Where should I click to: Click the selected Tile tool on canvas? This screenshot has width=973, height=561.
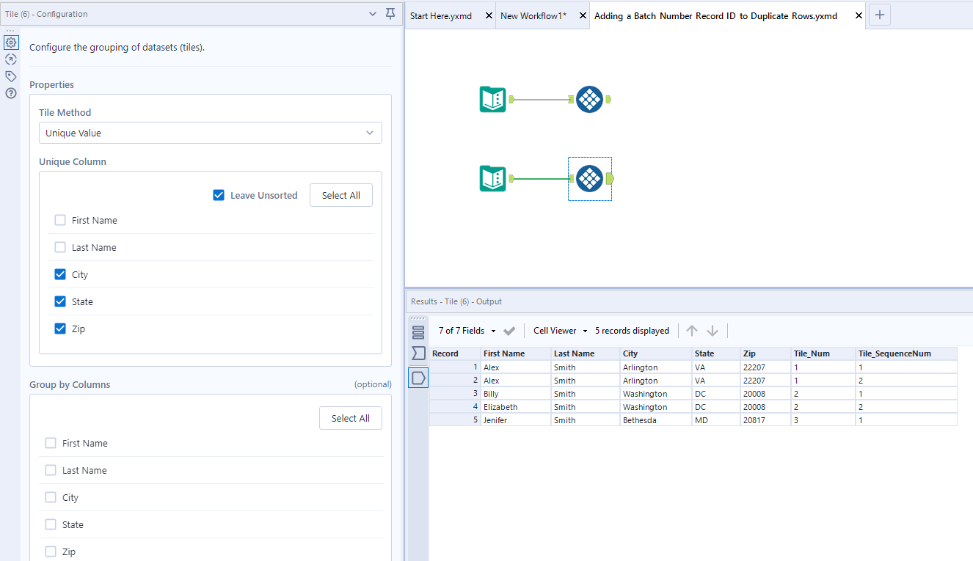click(x=589, y=178)
